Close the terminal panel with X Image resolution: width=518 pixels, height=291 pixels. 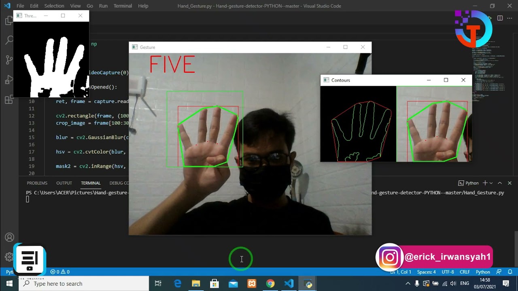(x=510, y=183)
